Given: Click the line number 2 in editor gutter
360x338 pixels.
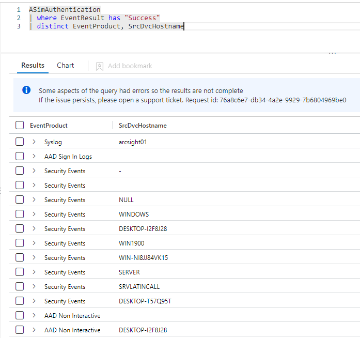Looking at the screenshot, I should 19,18.
